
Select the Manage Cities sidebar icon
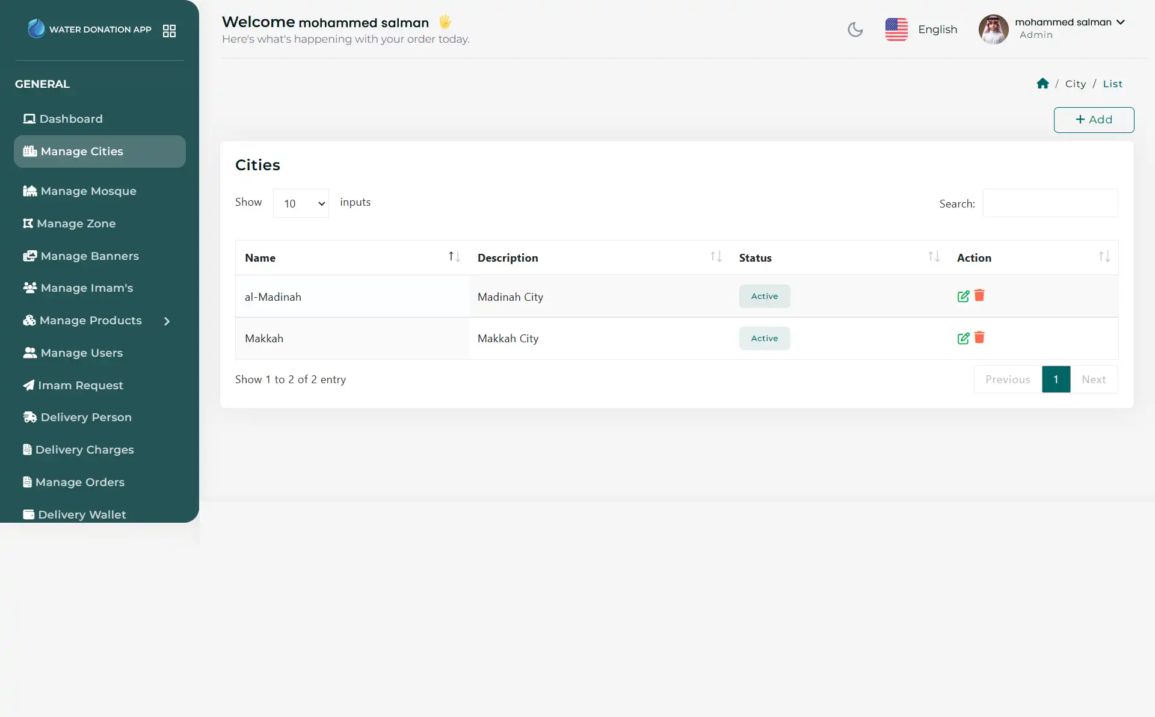pyautogui.click(x=28, y=152)
